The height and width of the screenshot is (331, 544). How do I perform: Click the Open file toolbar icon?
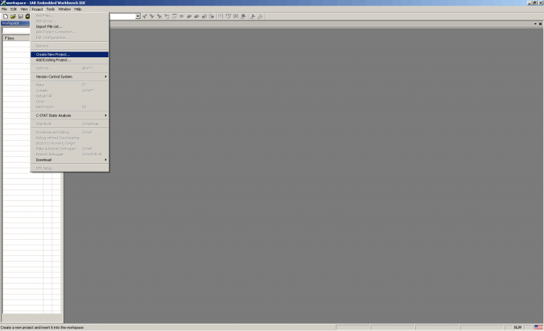pyautogui.click(x=13, y=16)
